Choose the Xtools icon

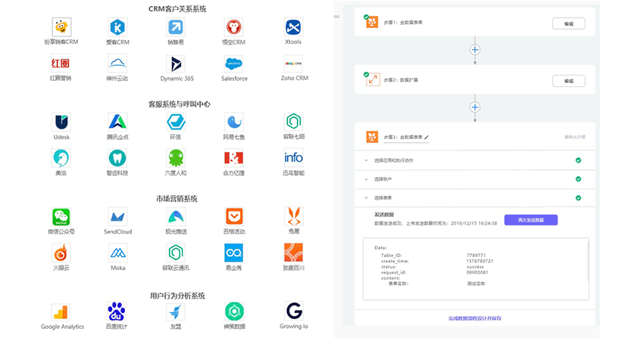pyautogui.click(x=293, y=27)
